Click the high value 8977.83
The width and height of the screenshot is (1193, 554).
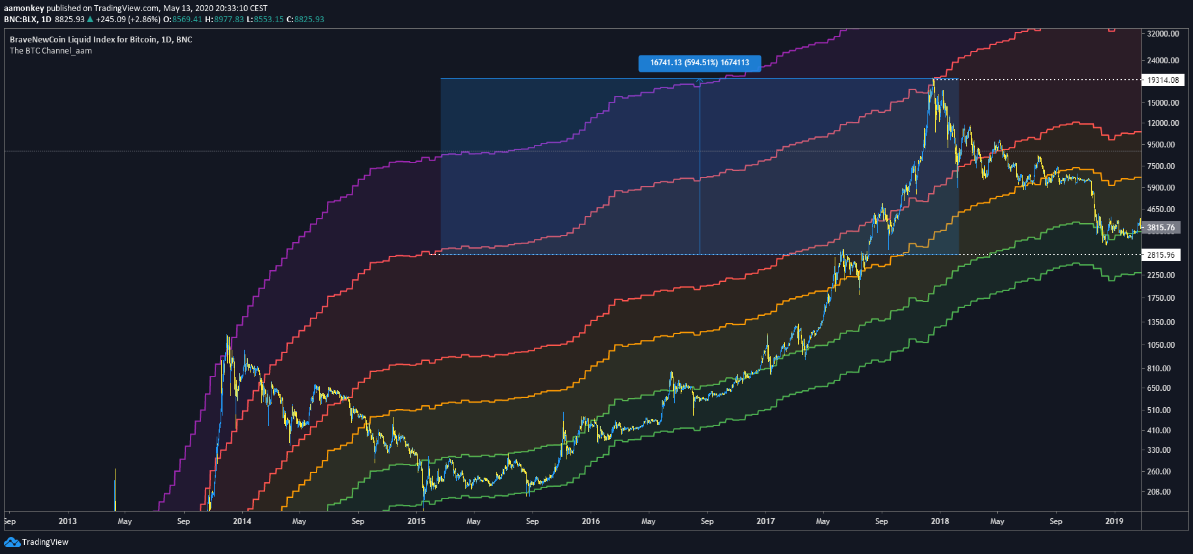pos(229,20)
